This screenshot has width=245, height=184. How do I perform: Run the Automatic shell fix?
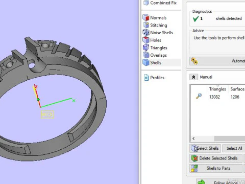click(x=217, y=61)
